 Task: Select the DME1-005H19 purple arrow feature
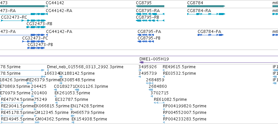(209, 62)
